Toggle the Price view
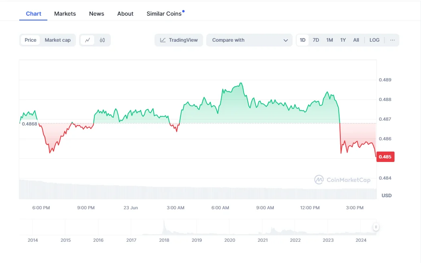This screenshot has width=421, height=263. (31, 40)
